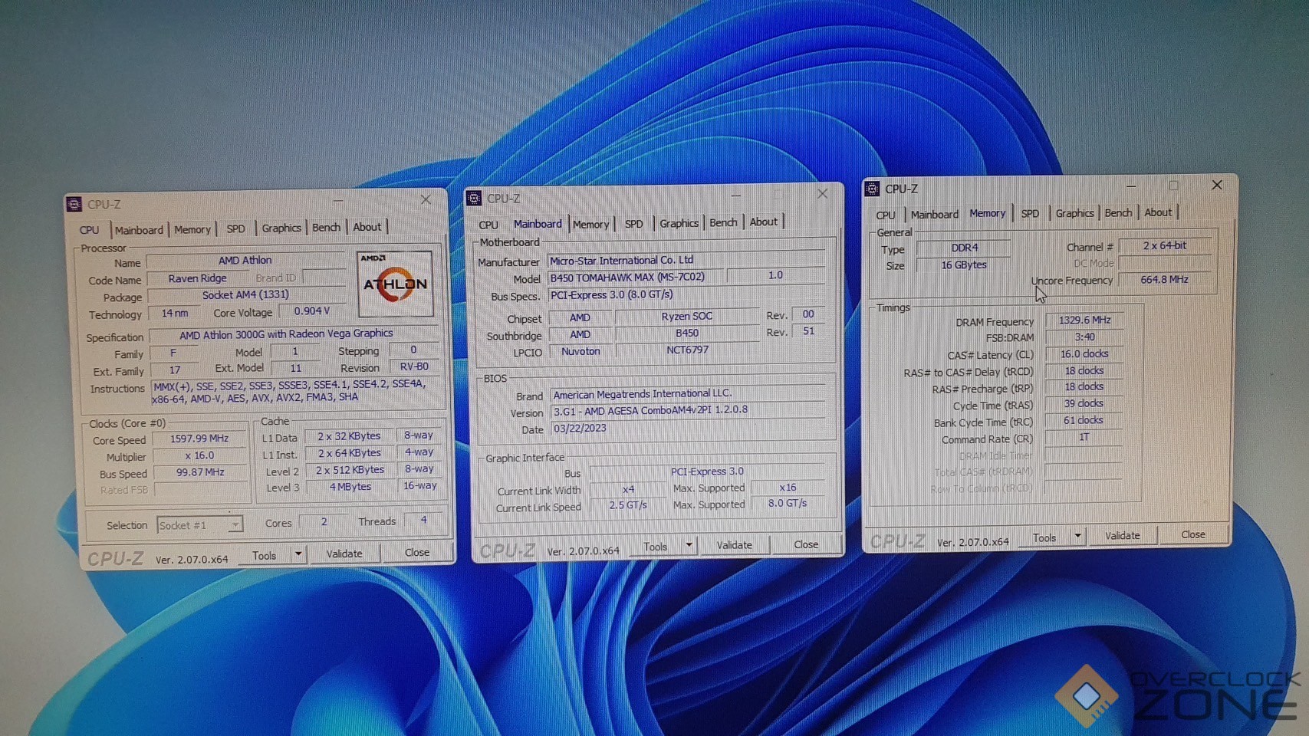The width and height of the screenshot is (1309, 736).
Task: Open the Memory tab in the middle window
Action: click(590, 224)
